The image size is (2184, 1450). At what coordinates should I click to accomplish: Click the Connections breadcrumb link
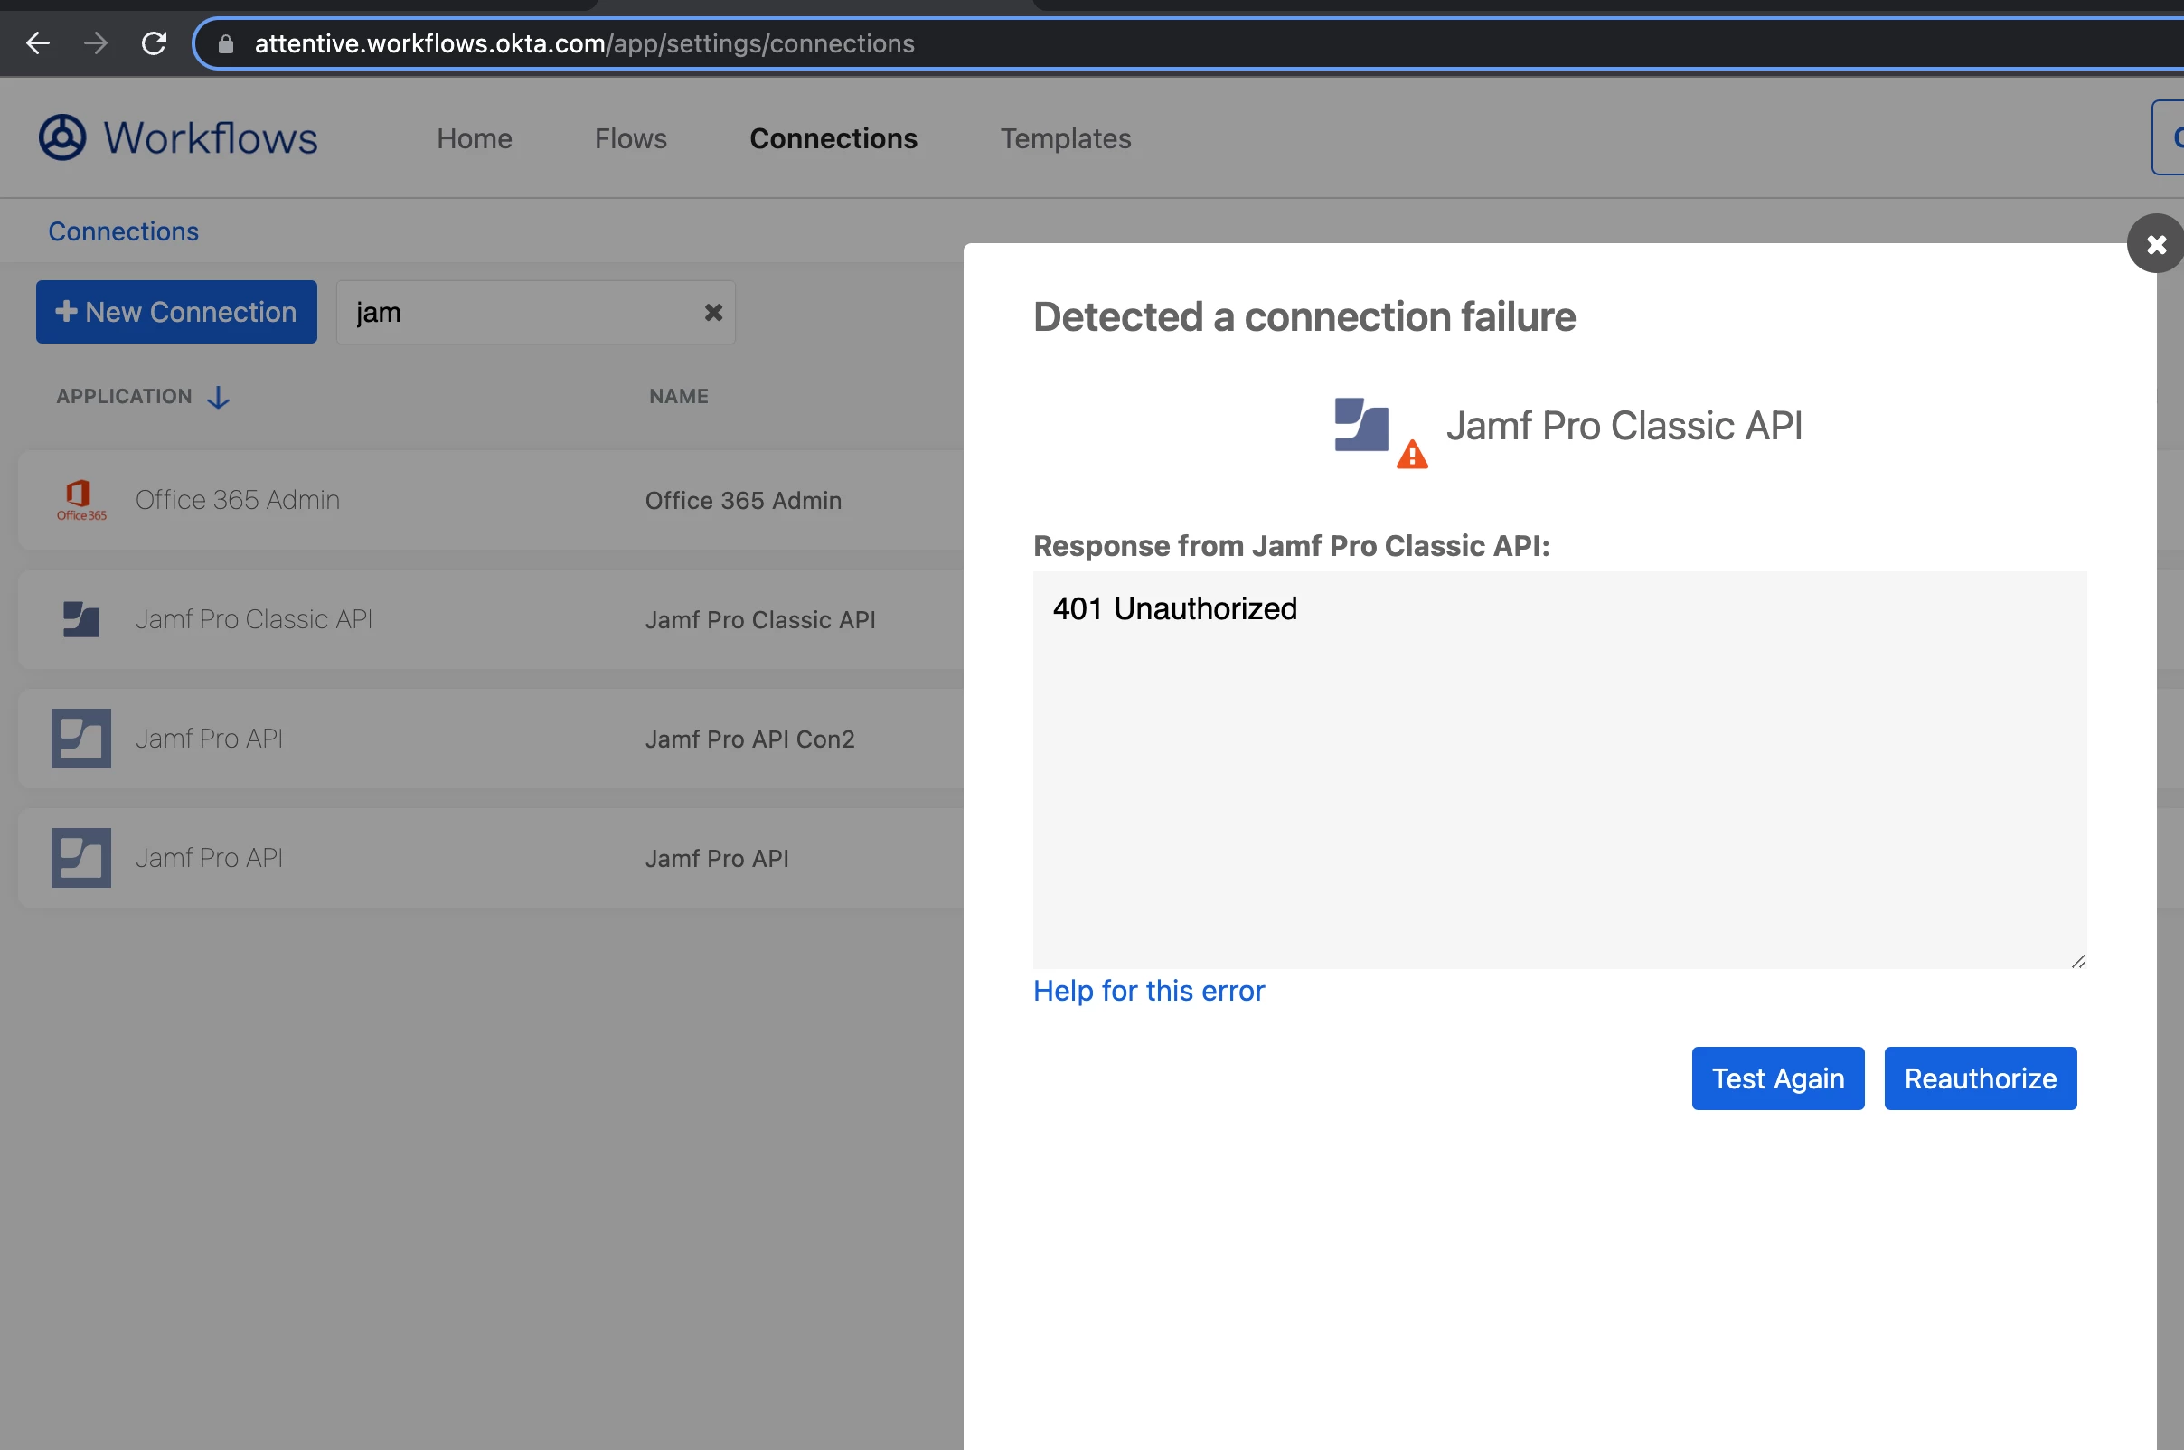point(123,231)
